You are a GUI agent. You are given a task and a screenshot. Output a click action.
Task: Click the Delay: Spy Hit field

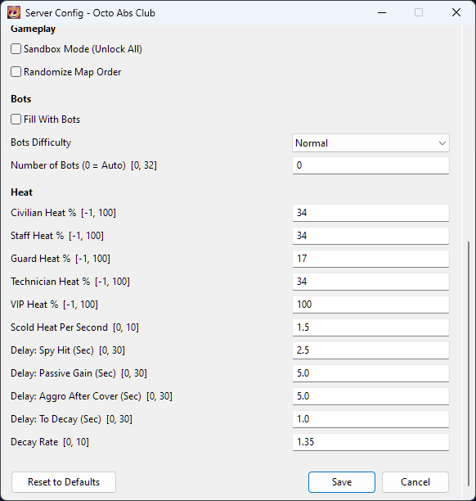point(370,350)
